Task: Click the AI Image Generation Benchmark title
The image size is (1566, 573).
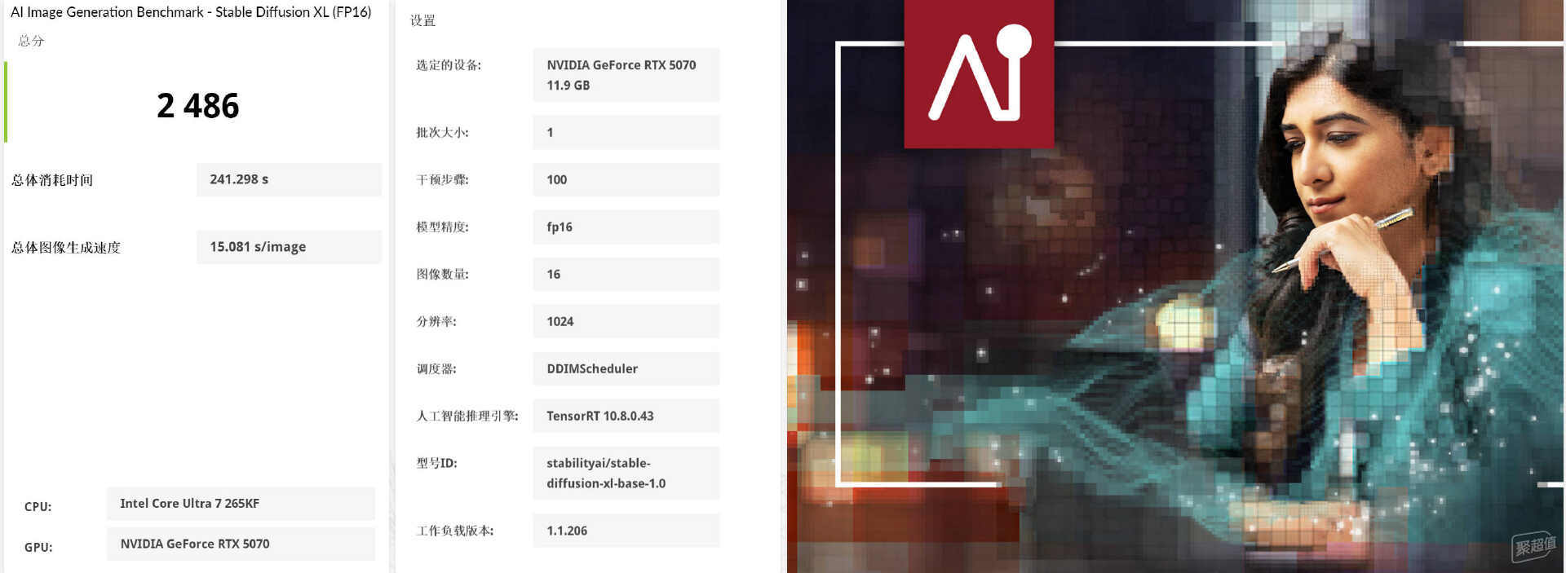Action: (191, 12)
